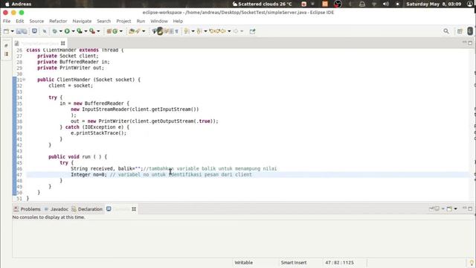Click the 'public void run ( ) {' line
This screenshot has height=268, width=476.
[x=77, y=157]
